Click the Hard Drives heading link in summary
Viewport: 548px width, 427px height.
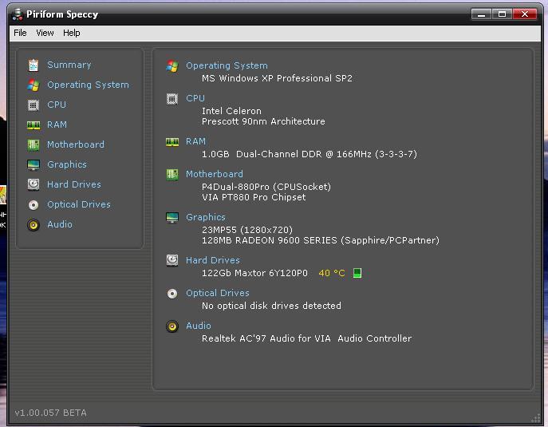pyautogui.click(x=212, y=260)
